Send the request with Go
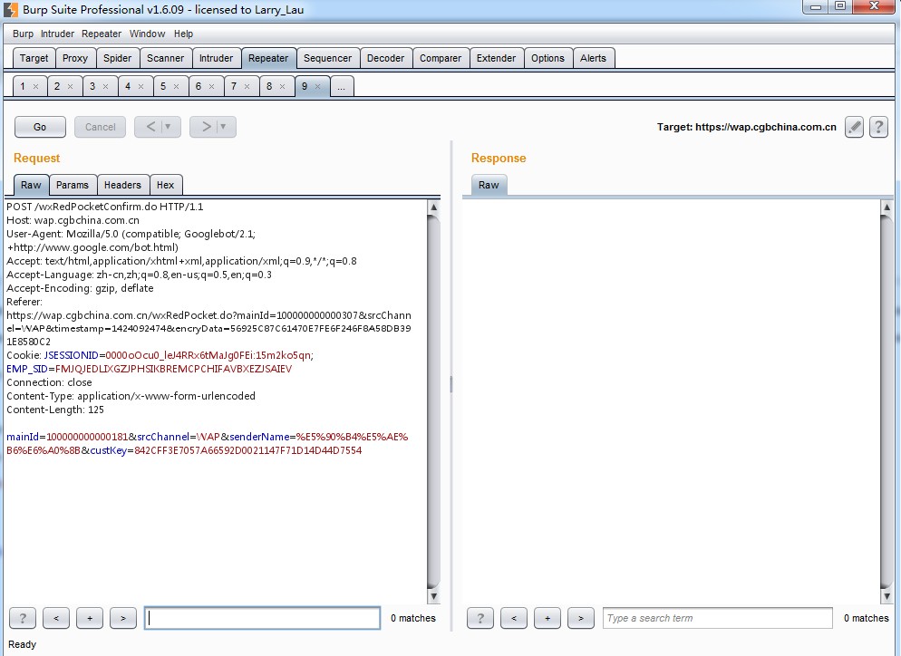 click(40, 127)
